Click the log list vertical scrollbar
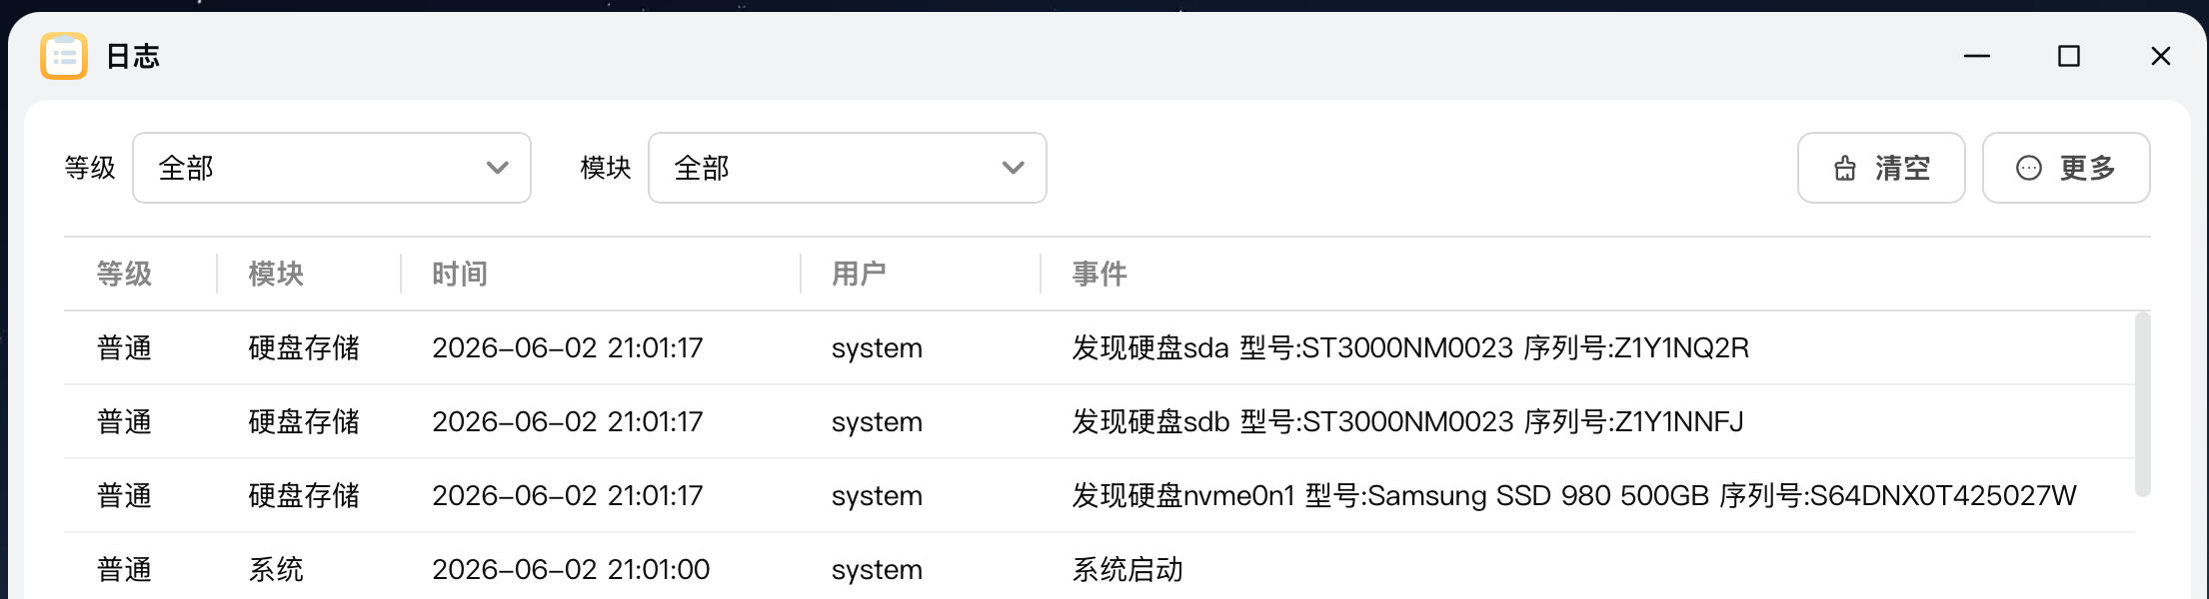The width and height of the screenshot is (2209, 599). 2142,403
